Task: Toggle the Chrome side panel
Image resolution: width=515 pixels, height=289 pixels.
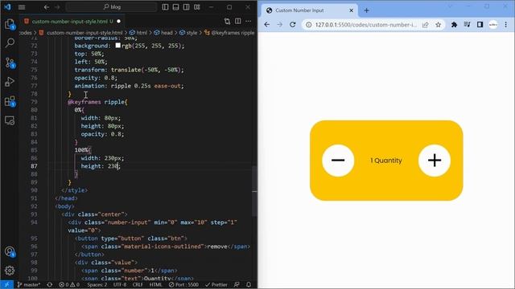Action: (480, 25)
